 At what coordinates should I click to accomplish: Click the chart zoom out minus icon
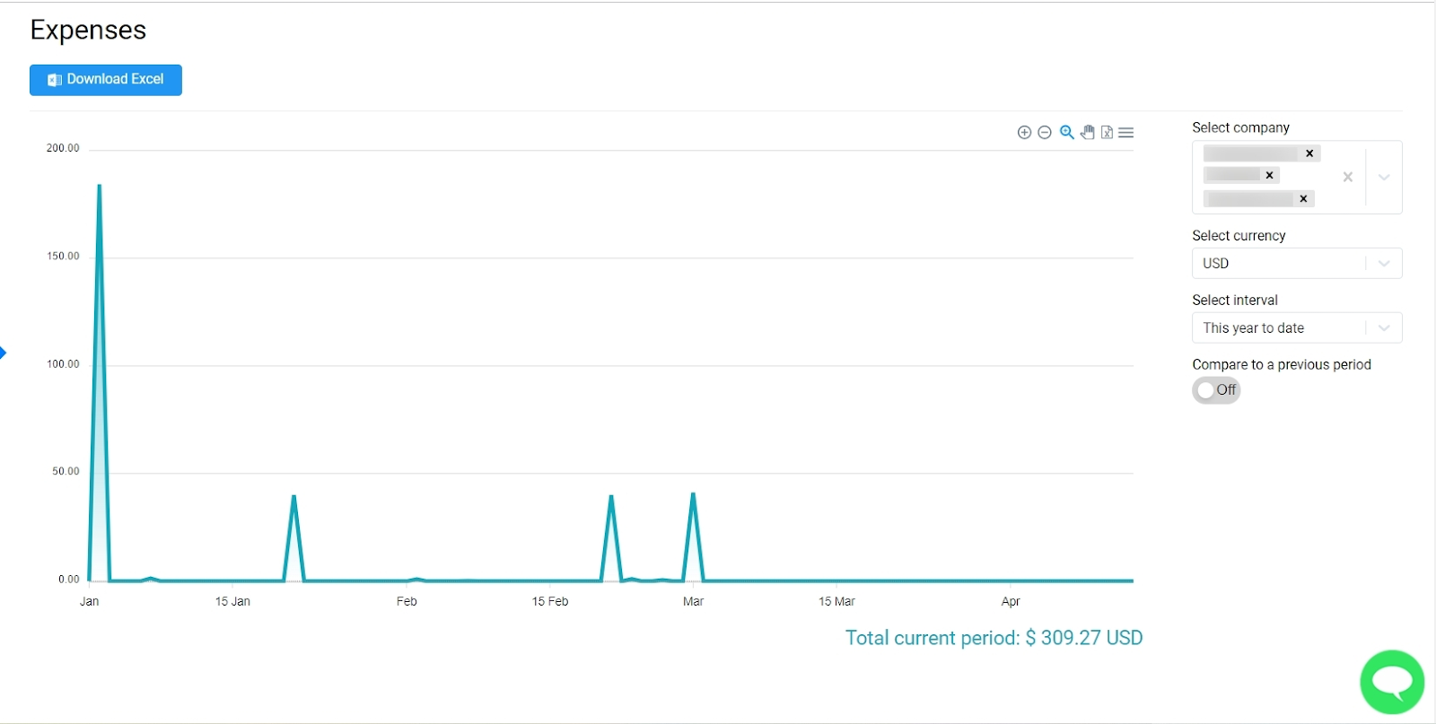1045,133
